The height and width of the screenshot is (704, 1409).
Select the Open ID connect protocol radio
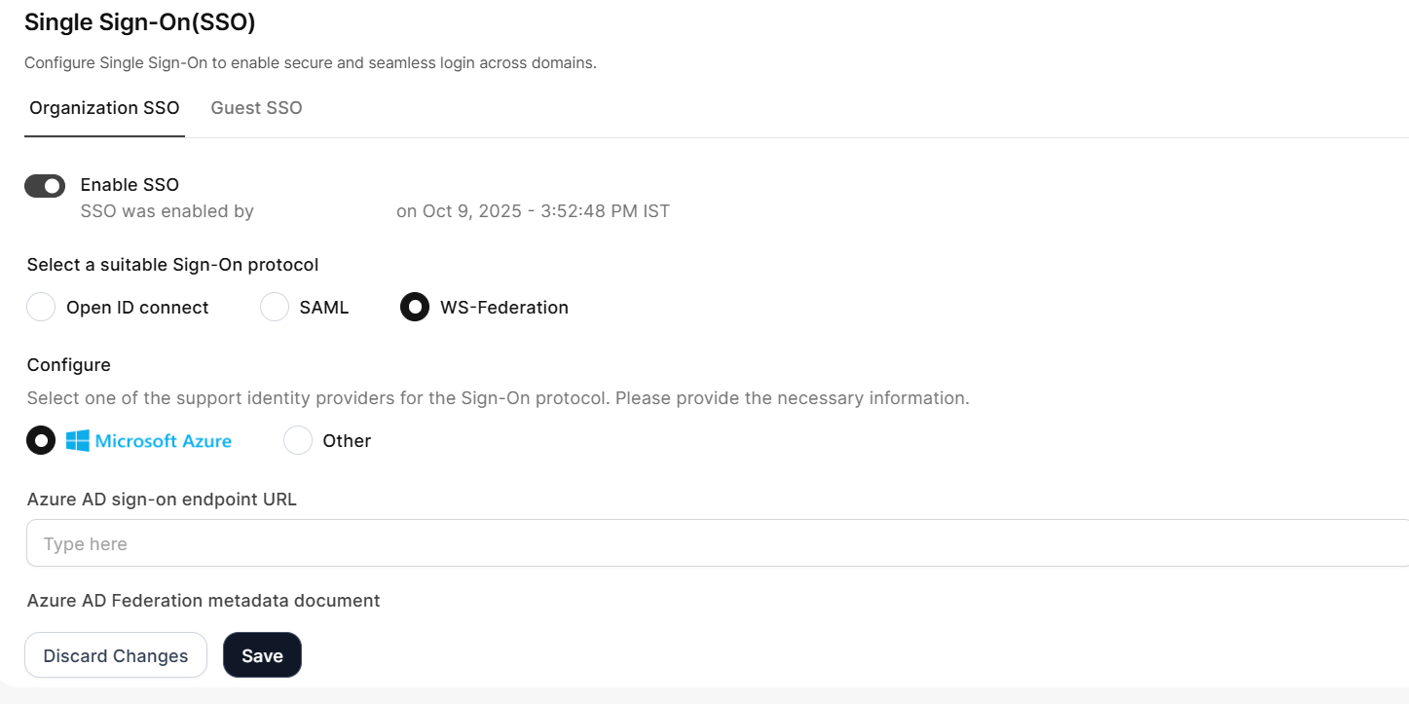point(41,308)
